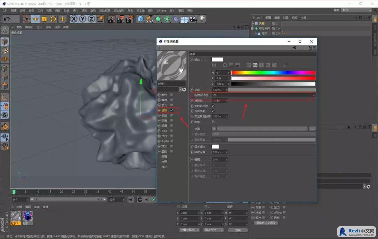The height and width of the screenshot is (239, 378).
Task: Open the green array modeling objects icon
Action: (x=167, y=19)
